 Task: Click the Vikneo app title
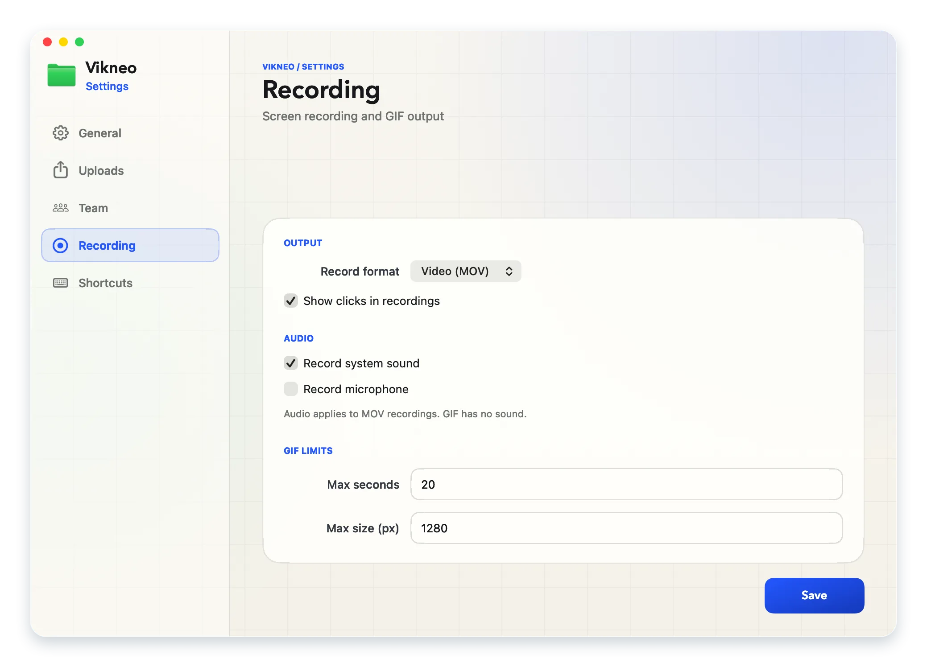point(111,68)
